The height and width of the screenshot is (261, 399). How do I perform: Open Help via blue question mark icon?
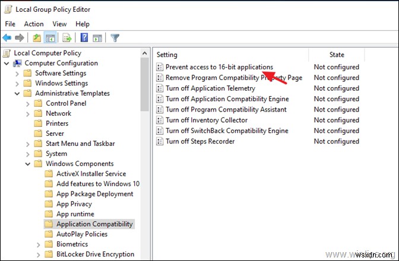pyautogui.click(x=84, y=38)
